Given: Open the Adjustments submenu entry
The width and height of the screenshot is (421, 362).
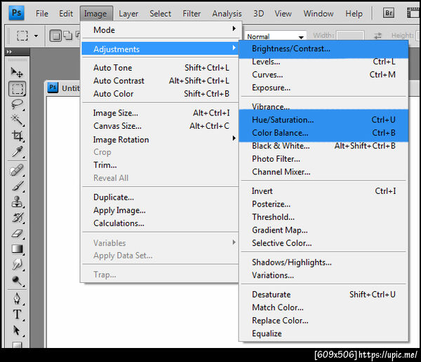Looking at the screenshot, I should tap(160, 49).
